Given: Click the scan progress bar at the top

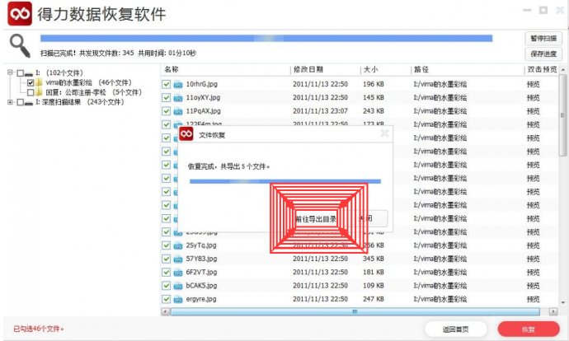Looking at the screenshot, I should coord(266,38).
